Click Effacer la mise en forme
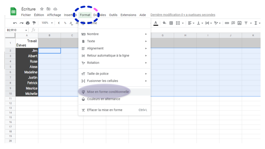 pos(104,110)
